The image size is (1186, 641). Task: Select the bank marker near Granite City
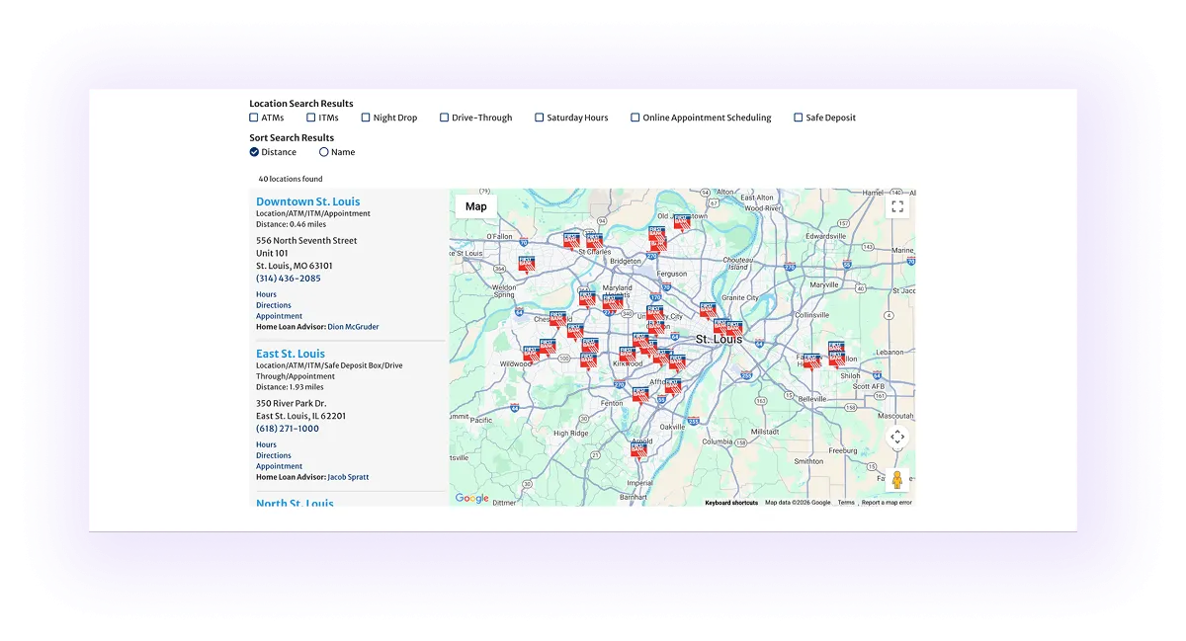tap(708, 309)
